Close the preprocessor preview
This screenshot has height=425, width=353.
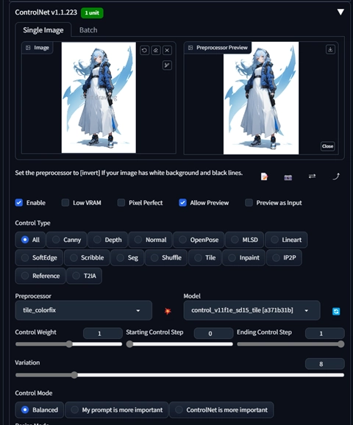[x=327, y=146]
